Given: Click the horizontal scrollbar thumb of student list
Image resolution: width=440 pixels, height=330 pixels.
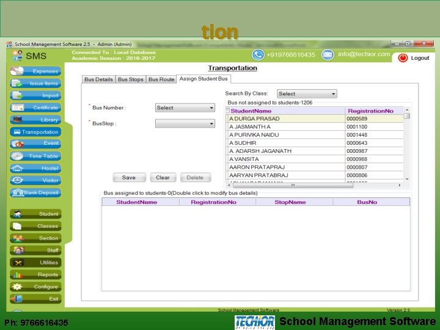Looking at the screenshot, I should point(293,185).
